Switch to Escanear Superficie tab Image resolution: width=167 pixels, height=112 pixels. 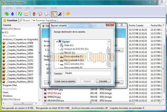tap(44, 20)
